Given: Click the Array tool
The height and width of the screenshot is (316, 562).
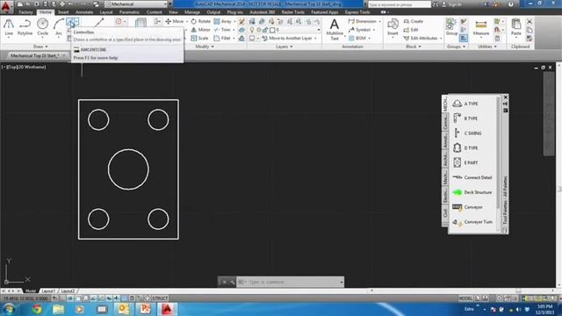Looking at the screenshot, I should pos(223,21).
